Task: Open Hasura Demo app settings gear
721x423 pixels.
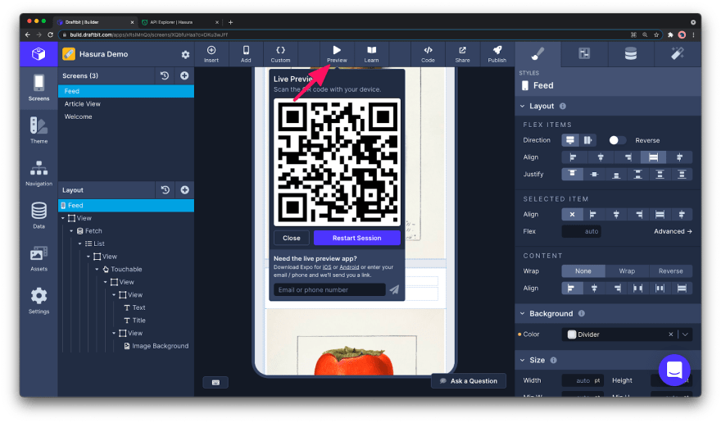Action: [x=185, y=54]
